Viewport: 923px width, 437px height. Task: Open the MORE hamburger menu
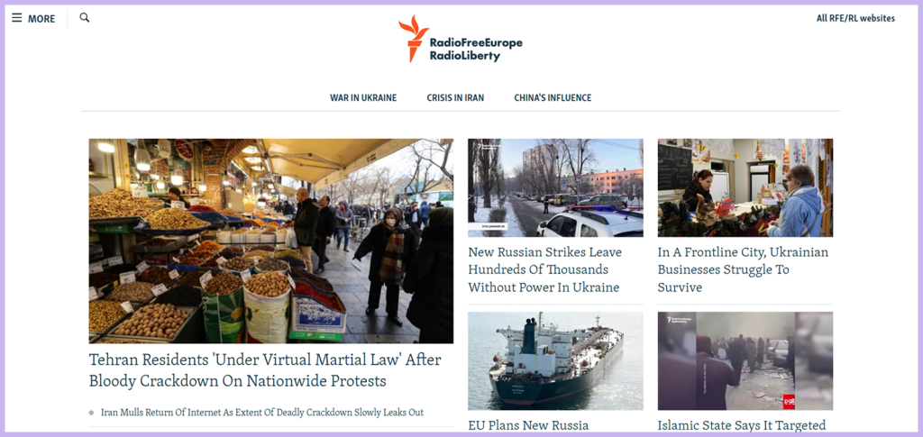coord(33,19)
